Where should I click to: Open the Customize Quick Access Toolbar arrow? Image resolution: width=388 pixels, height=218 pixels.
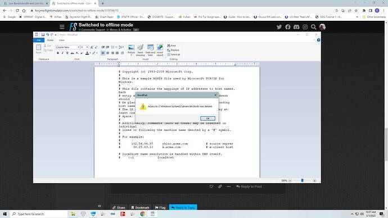click(x=56, y=35)
